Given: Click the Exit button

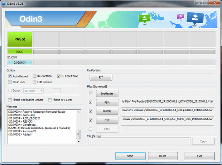Looking at the screenshot, I should (x=200, y=156).
